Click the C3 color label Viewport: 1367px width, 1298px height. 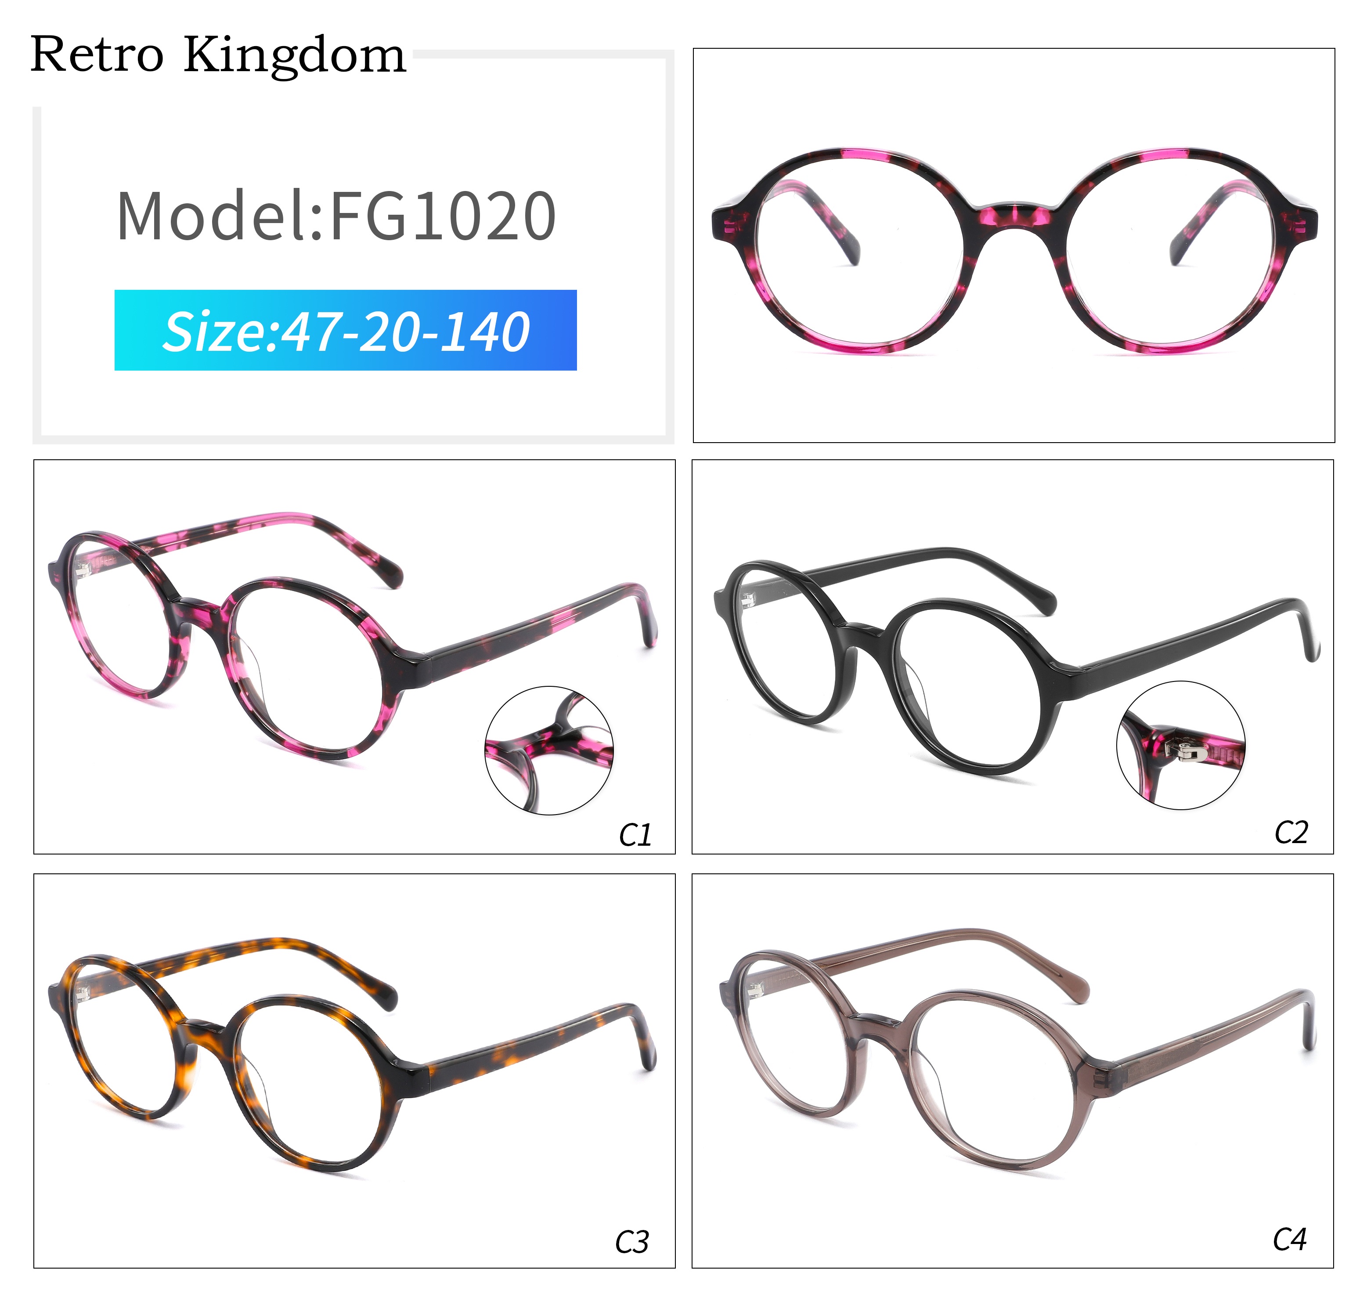(x=631, y=1243)
